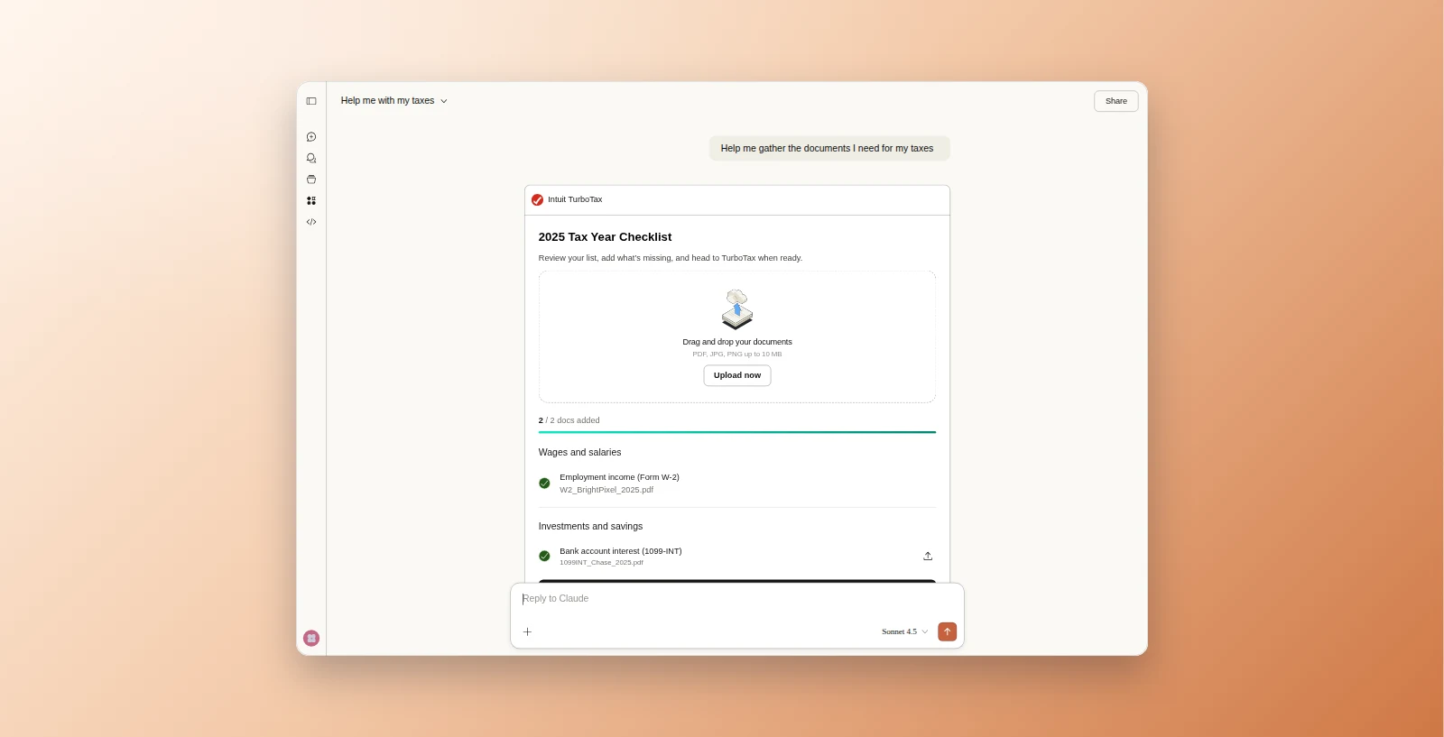Click upload icon for Bank account interest
This screenshot has height=737, width=1444.
tap(928, 556)
